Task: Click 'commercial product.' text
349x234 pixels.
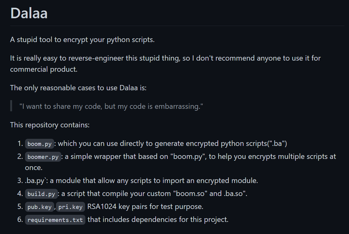Action: point(44,69)
